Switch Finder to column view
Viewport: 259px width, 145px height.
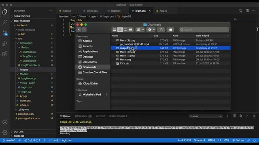pos(125,29)
